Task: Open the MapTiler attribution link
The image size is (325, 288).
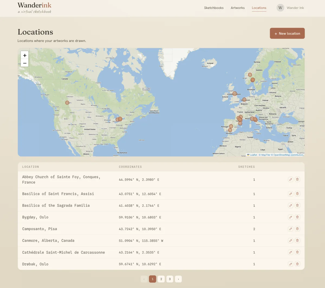Action: pos(264,155)
